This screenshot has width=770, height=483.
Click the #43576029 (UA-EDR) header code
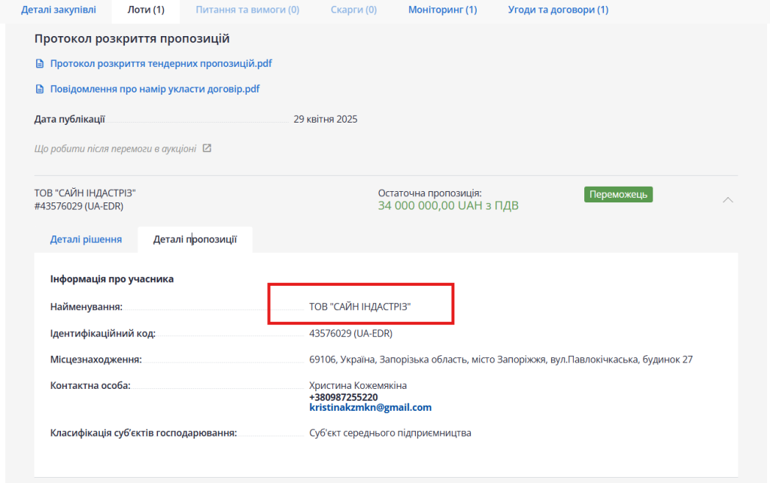click(x=78, y=206)
